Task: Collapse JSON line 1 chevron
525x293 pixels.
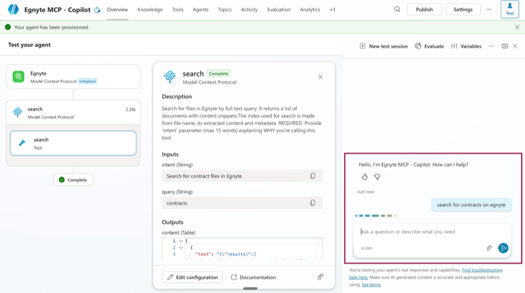Action: tap(181, 241)
